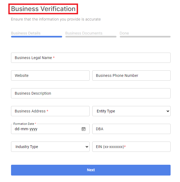
Task: Expand the Entity Type dropdown arrow
Action: point(168,111)
